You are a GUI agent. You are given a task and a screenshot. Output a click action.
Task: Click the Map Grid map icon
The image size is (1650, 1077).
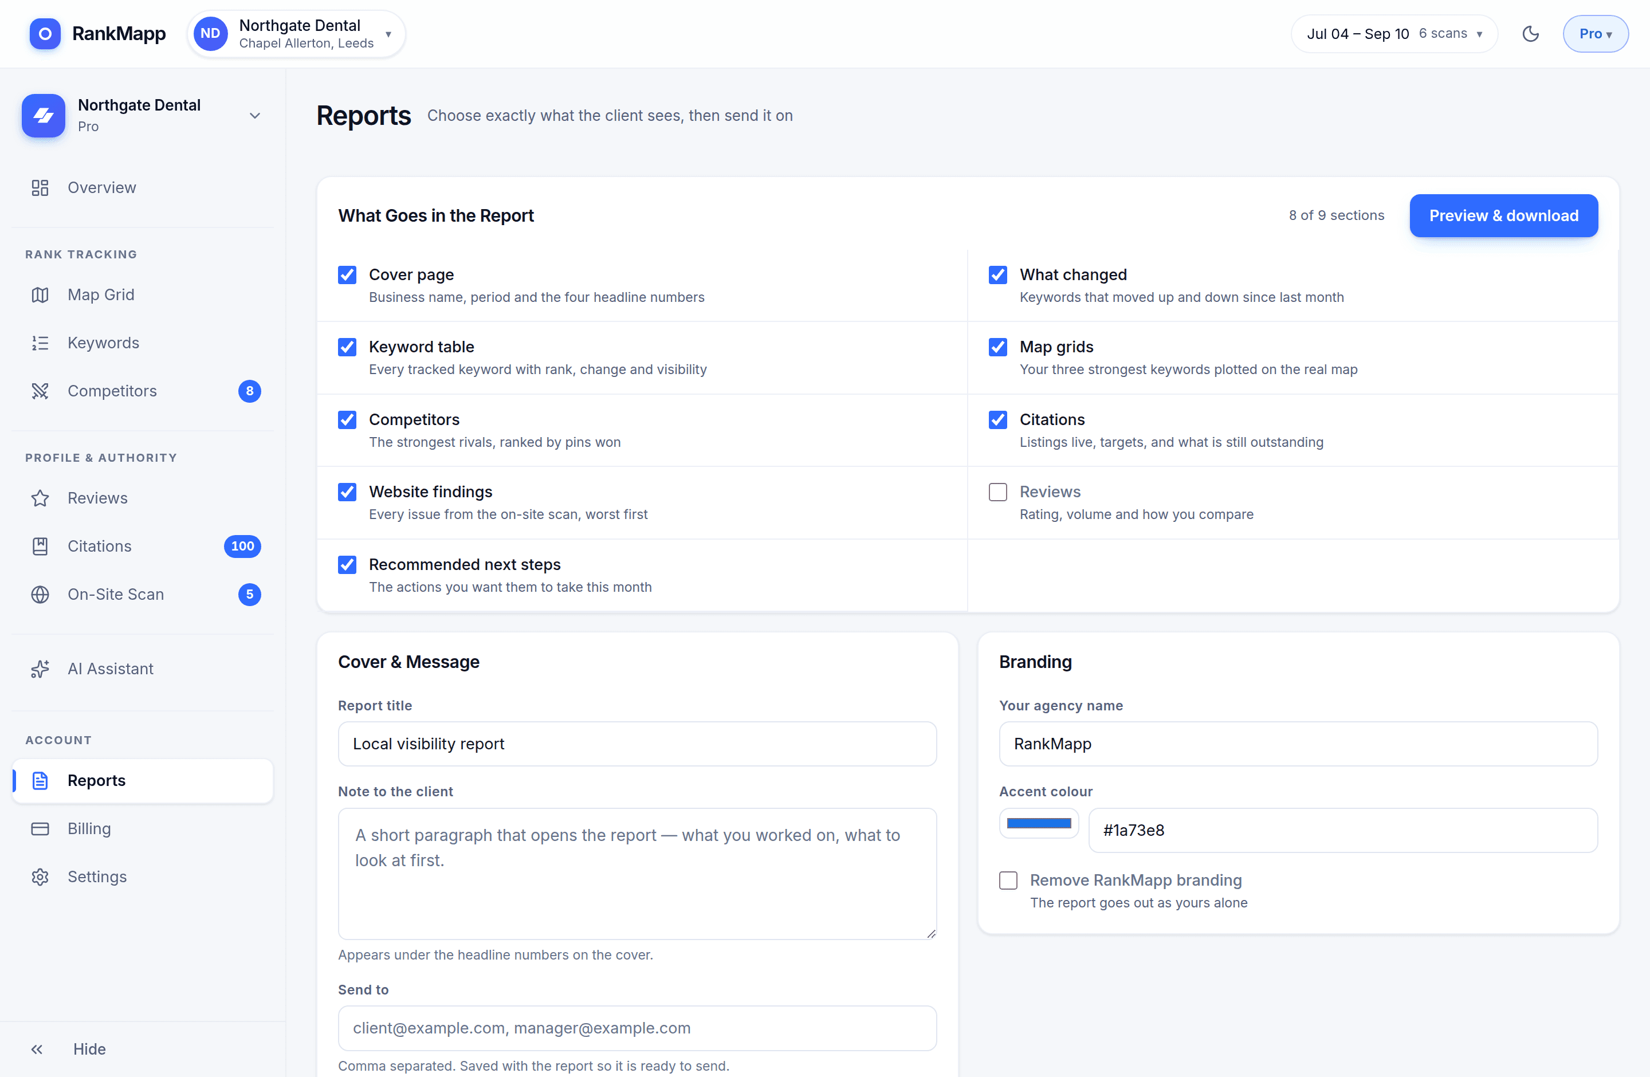[40, 294]
